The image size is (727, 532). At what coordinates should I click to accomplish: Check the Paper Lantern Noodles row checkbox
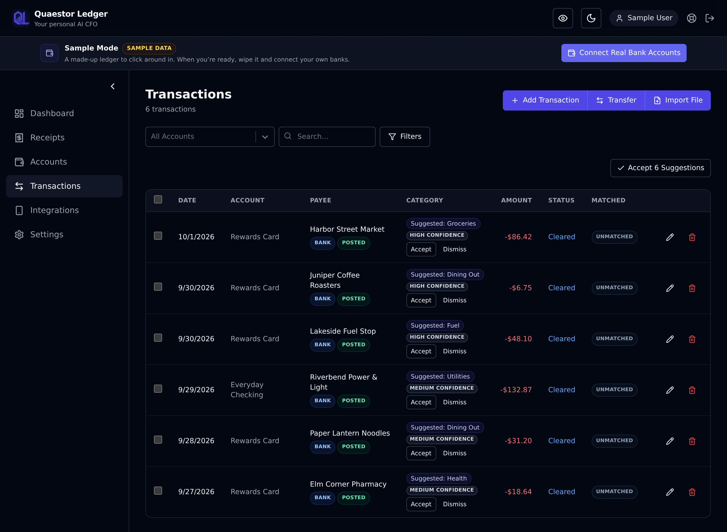[x=158, y=440]
